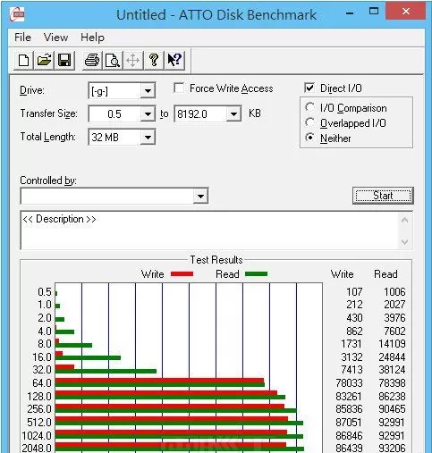432x453 pixels.
Task: Click the New document toolbar icon
Action: (x=24, y=61)
